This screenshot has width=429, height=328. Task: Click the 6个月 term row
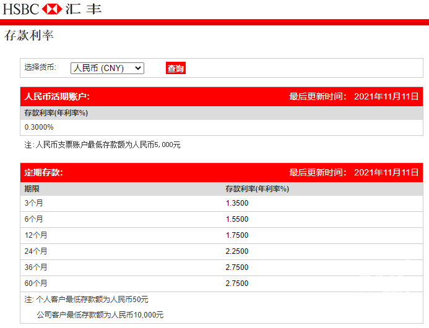(x=222, y=219)
